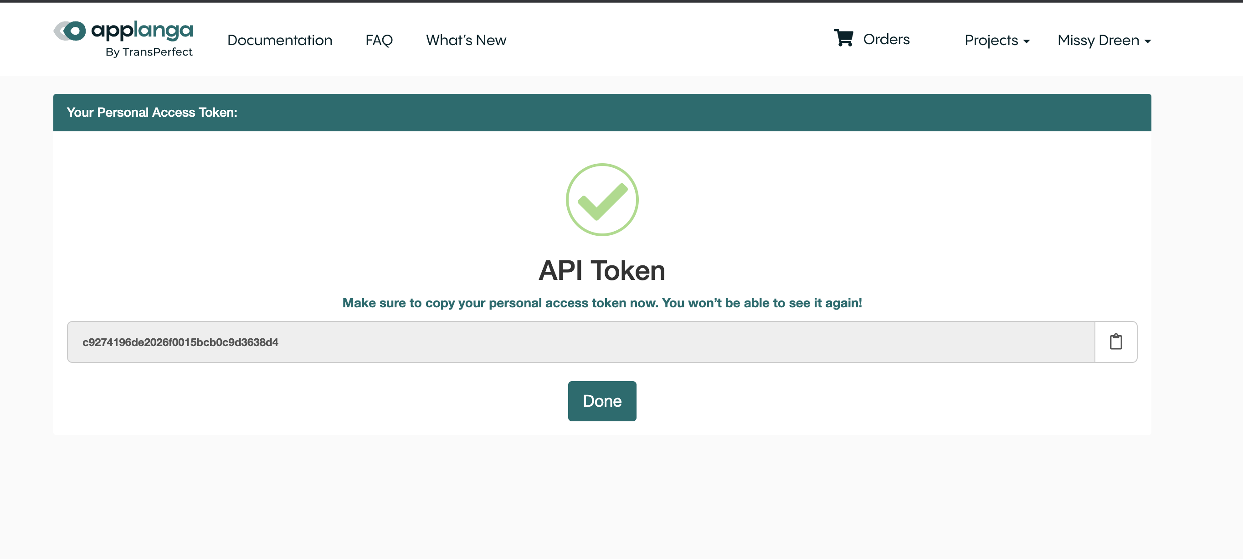
Task: Click the By TransPerfect tagline
Action: tap(149, 52)
